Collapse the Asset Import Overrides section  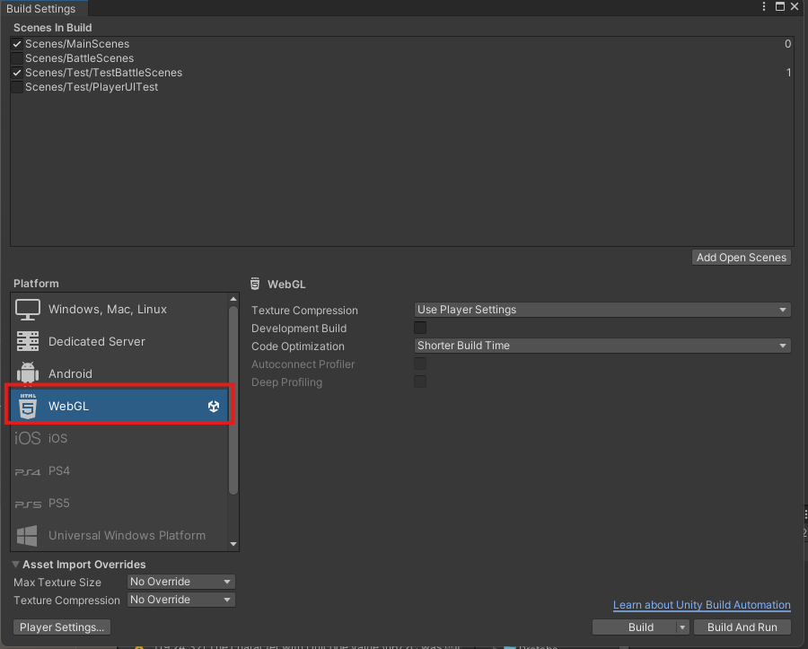point(15,564)
